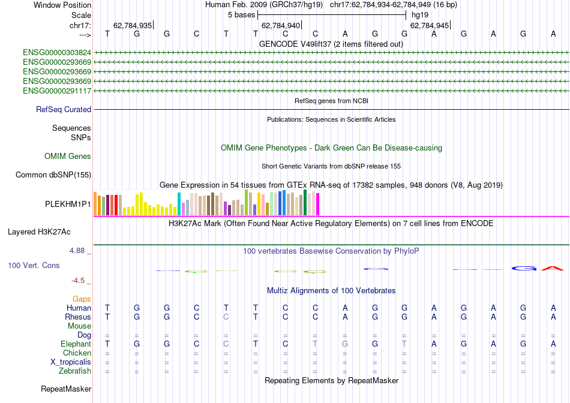Select the Zebrafish alignment row label

click(75, 371)
